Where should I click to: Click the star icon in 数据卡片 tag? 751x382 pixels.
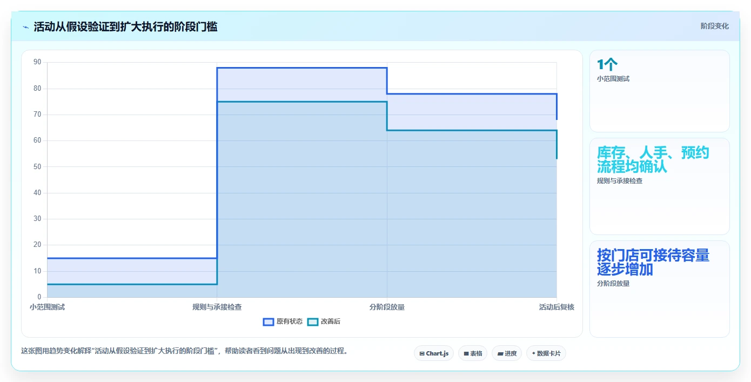pos(533,353)
